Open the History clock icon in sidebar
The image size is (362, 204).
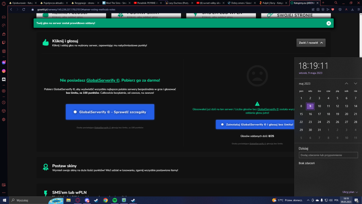tap(4, 102)
